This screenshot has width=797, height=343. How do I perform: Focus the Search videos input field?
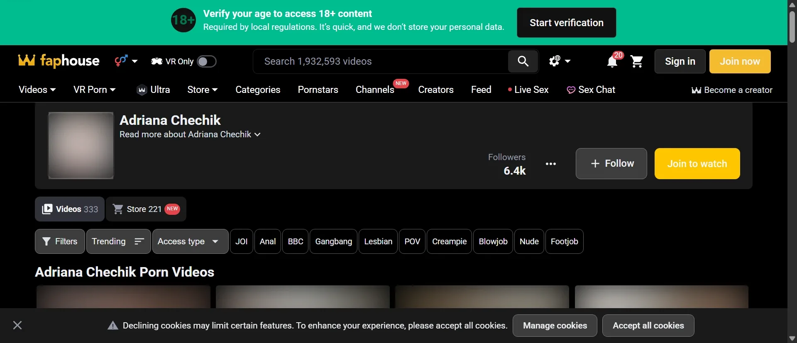(x=380, y=61)
